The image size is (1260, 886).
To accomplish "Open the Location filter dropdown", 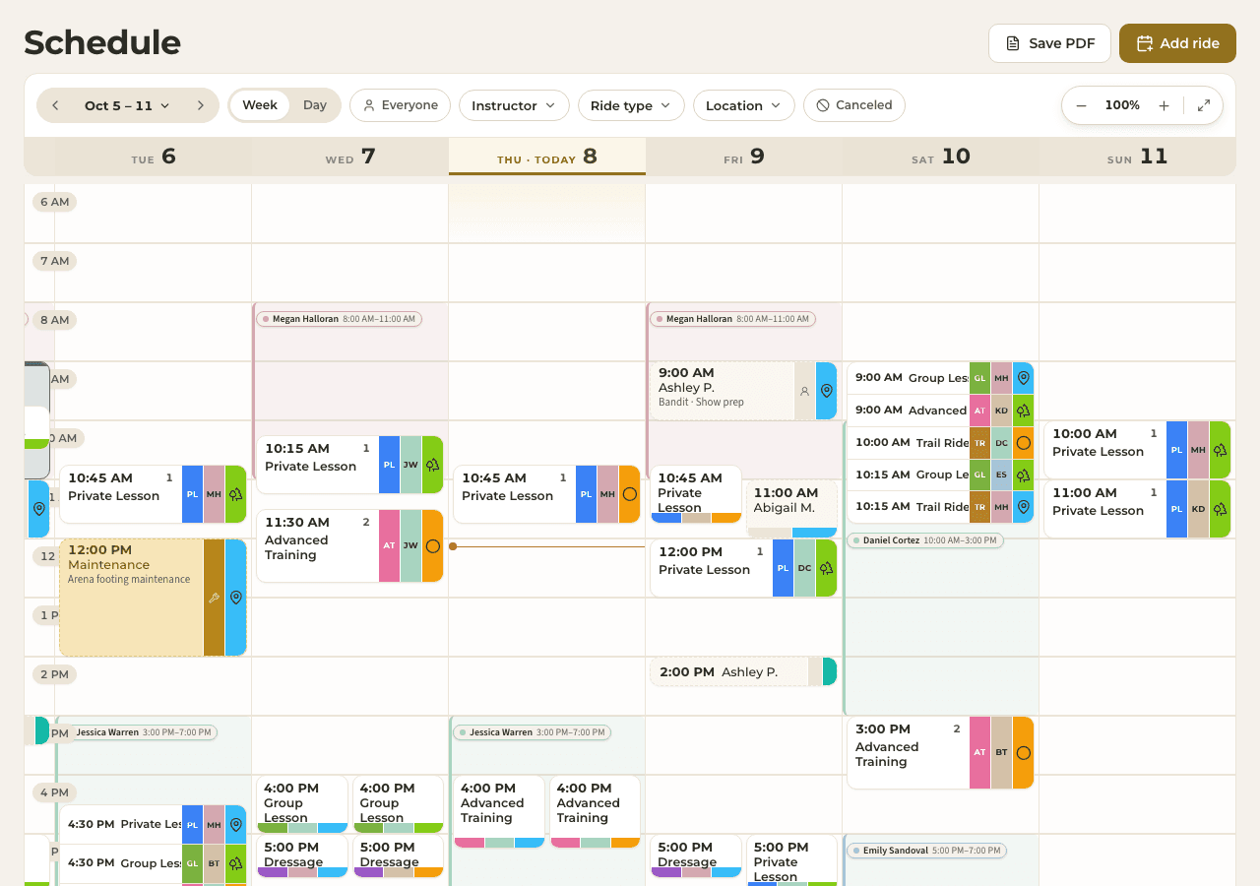I will pyautogui.click(x=744, y=105).
